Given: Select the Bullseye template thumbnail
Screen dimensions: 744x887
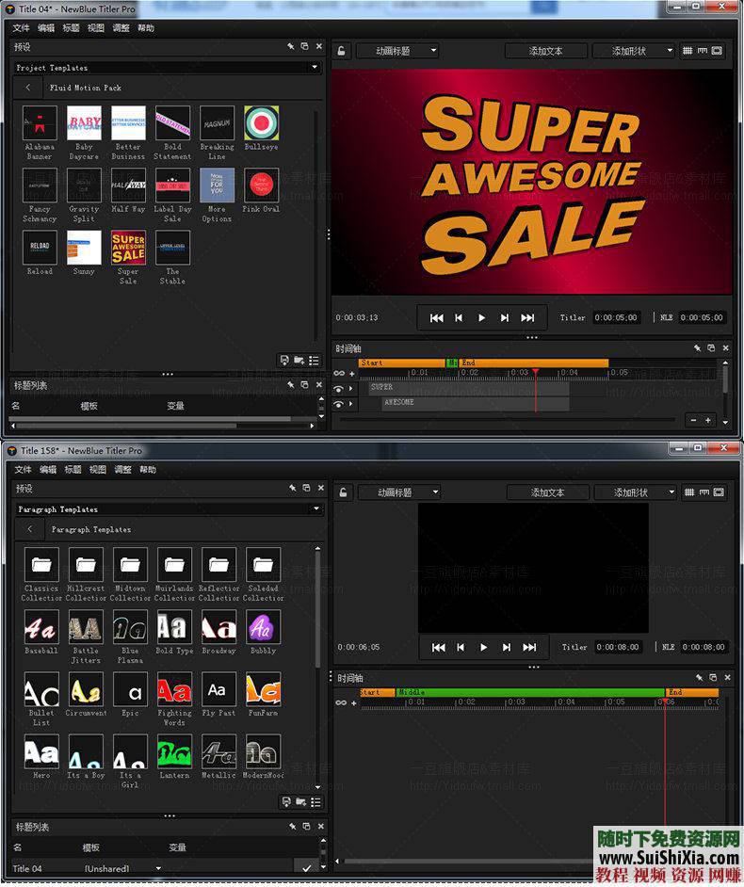Looking at the screenshot, I should (262, 123).
